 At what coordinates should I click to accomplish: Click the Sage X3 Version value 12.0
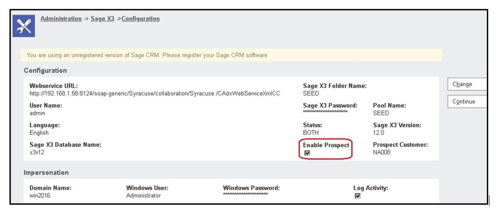pos(379,133)
